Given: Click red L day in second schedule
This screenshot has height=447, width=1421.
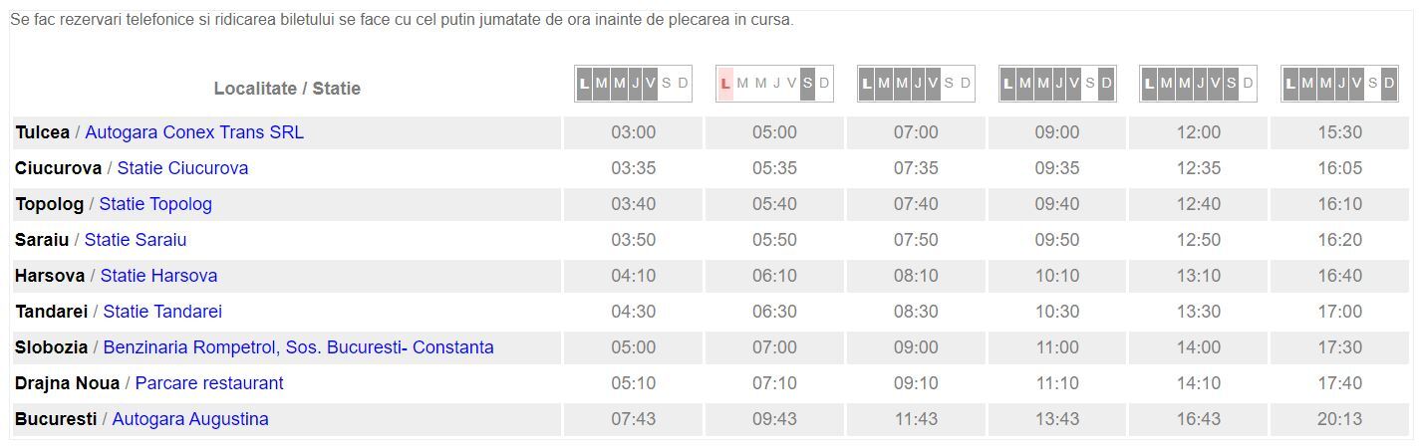Looking at the screenshot, I should click(x=725, y=84).
